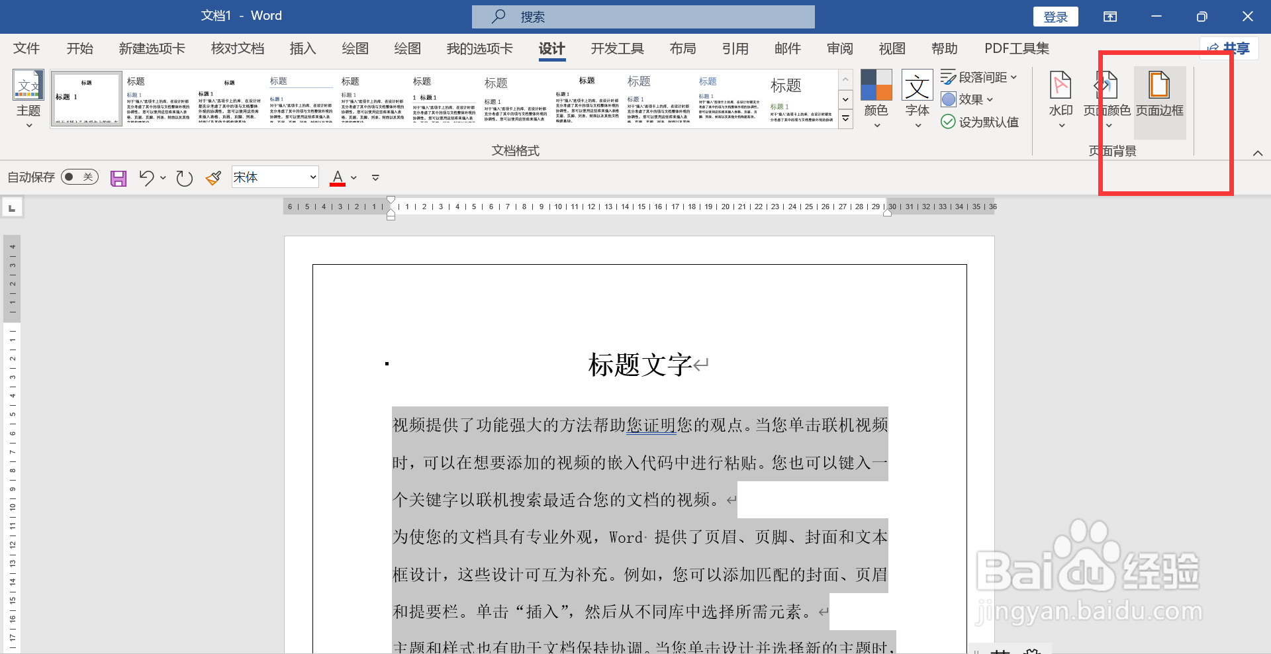Open the Effects (效果) dropdown
This screenshot has height=654, width=1271.
(968, 99)
